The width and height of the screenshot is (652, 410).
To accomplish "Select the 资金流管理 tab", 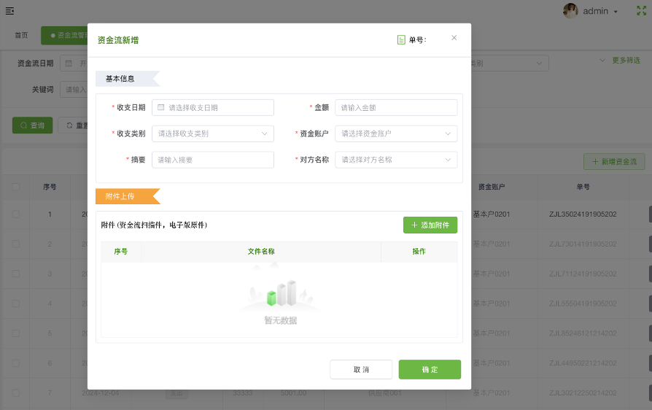I will [x=65, y=35].
